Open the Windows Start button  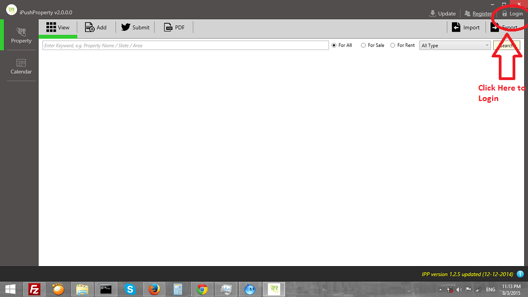click(x=10, y=289)
